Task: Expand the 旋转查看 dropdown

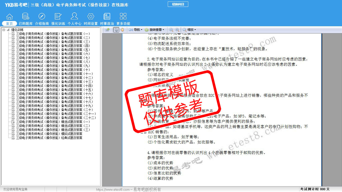Action: tap(154, 30)
